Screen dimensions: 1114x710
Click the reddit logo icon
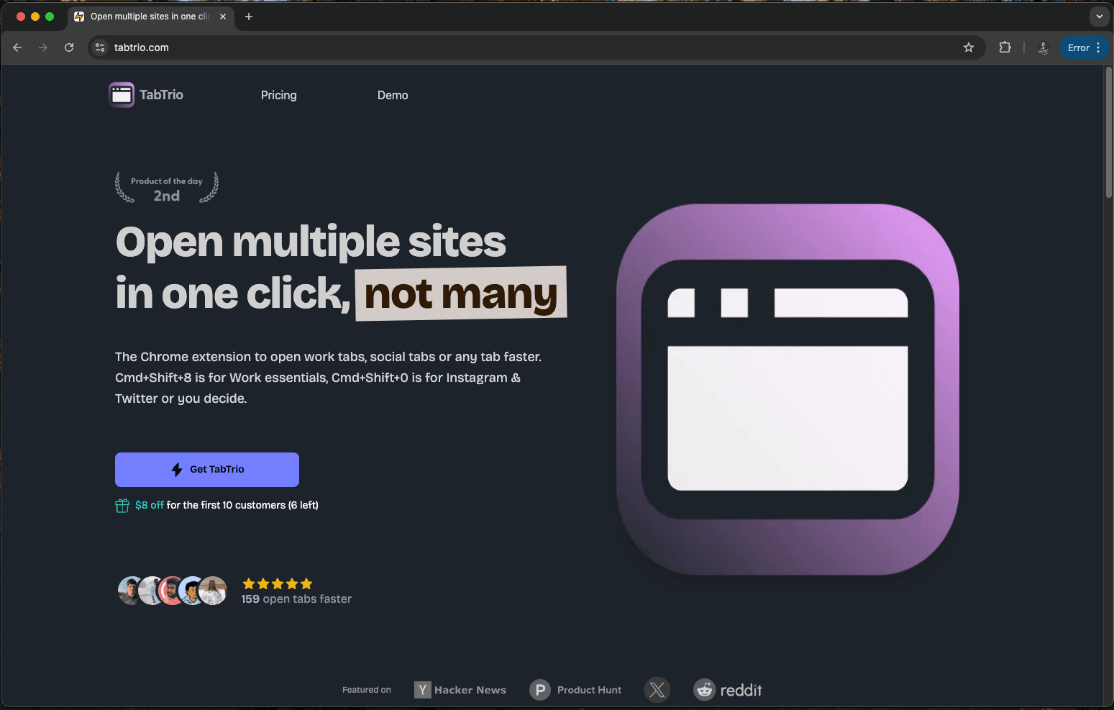pyautogui.click(x=705, y=690)
